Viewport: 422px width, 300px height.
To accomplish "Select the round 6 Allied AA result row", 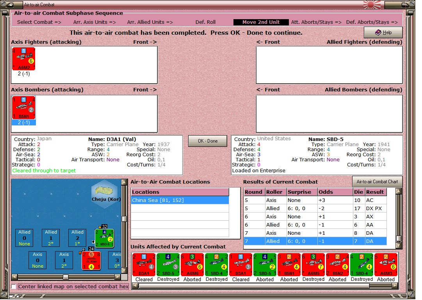I will (x=315, y=225).
